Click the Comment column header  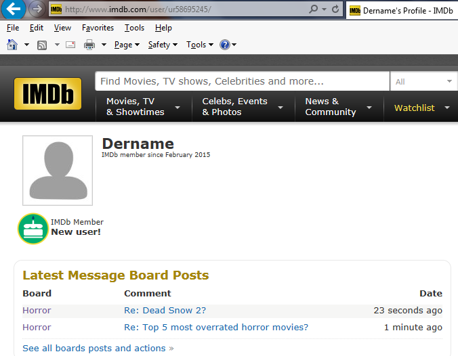coord(148,293)
